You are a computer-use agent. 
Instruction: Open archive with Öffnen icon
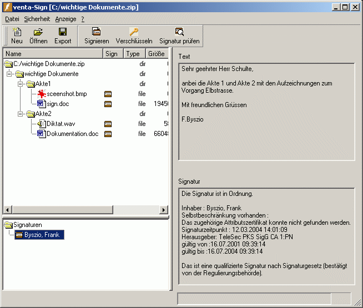[38, 32]
